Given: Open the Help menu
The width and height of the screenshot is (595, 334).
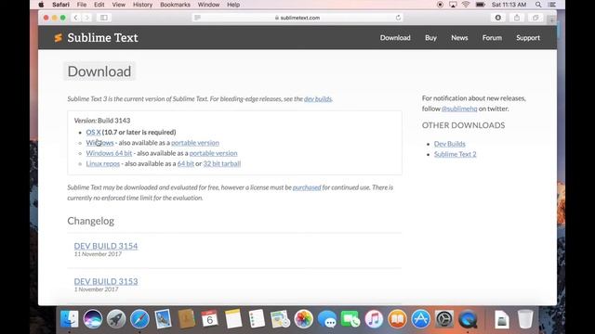Looking at the screenshot, I should click(x=233, y=5).
